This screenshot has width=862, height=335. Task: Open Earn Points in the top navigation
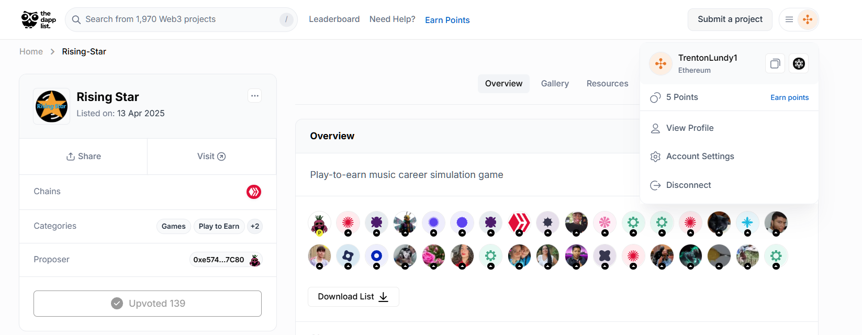pos(447,20)
